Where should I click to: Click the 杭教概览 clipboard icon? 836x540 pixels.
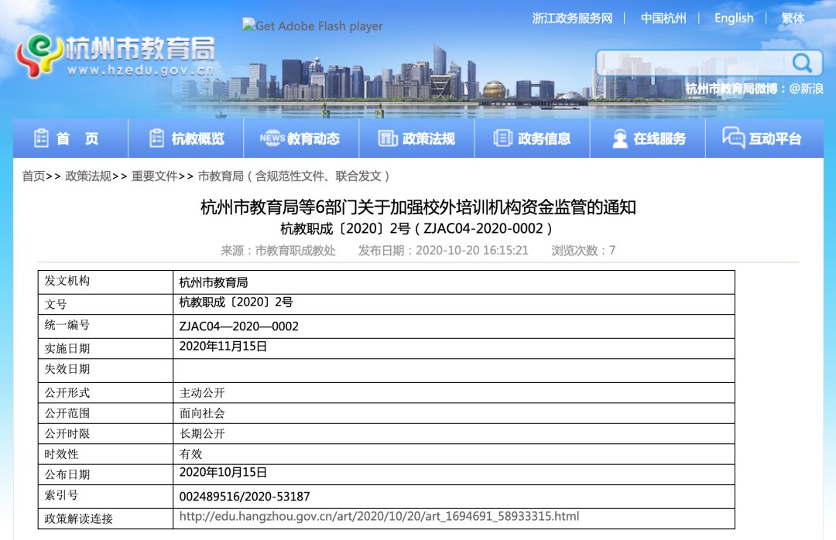[156, 138]
